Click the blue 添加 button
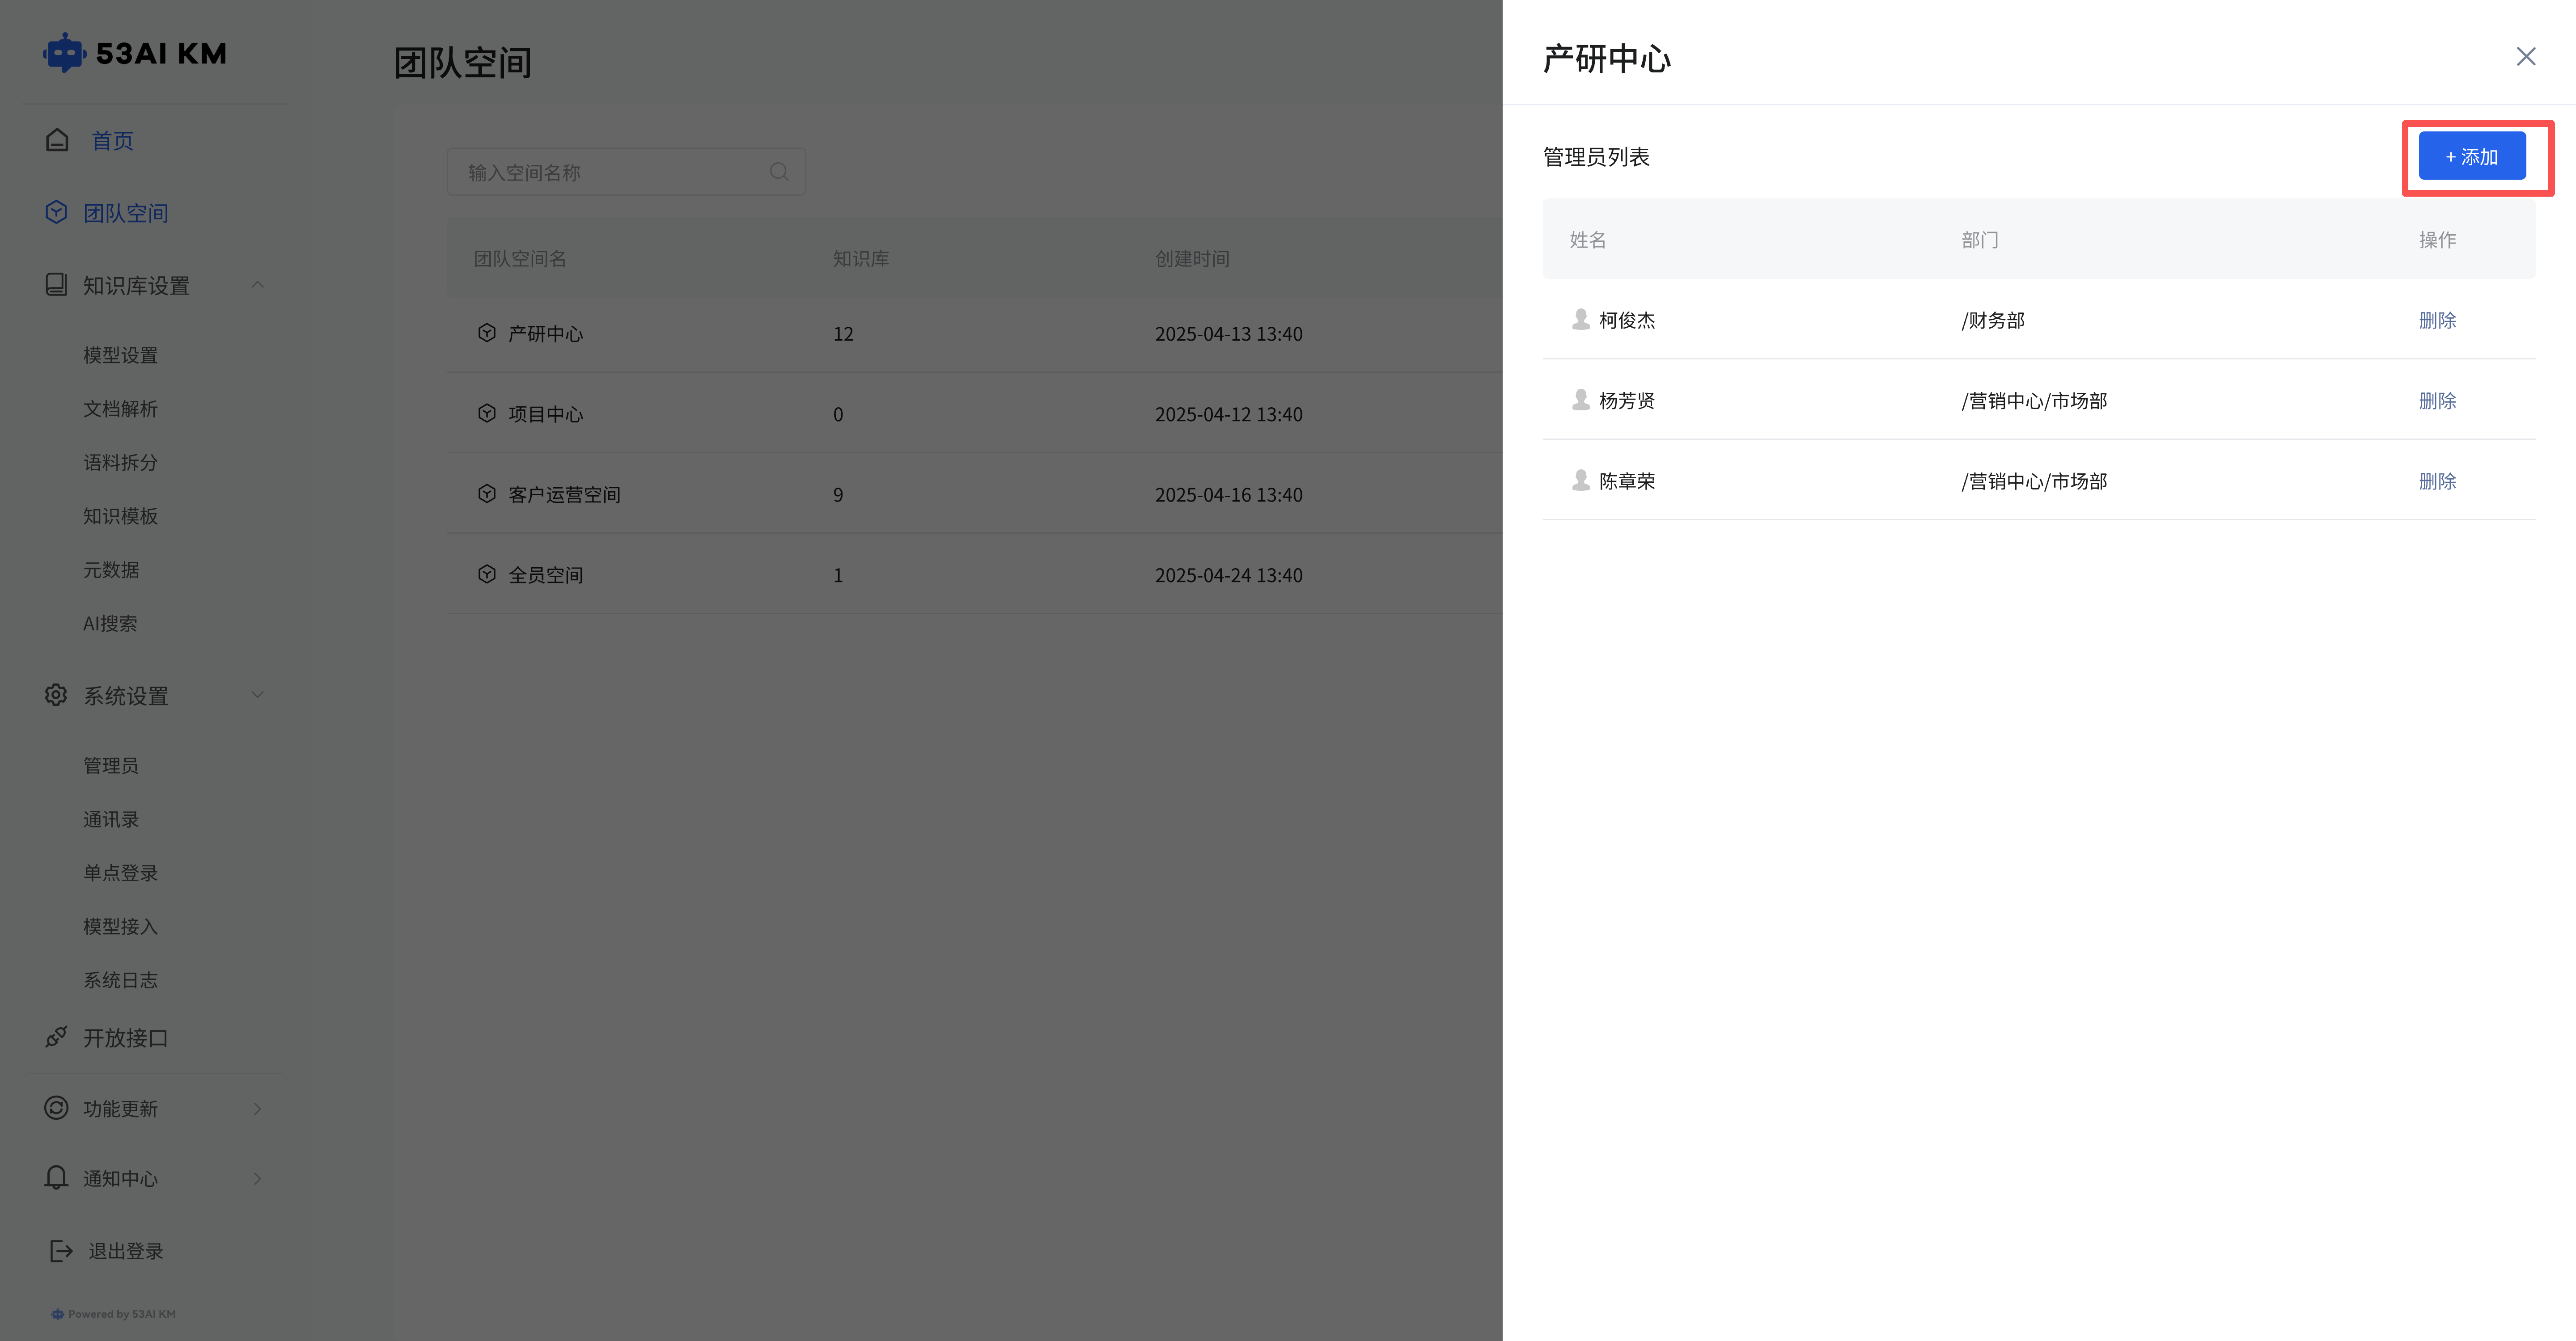Image resolution: width=2576 pixels, height=1341 pixels. pos(2472,157)
